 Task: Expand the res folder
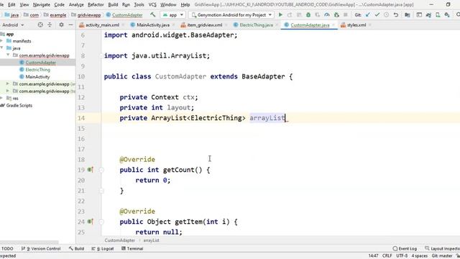click(x=1, y=98)
